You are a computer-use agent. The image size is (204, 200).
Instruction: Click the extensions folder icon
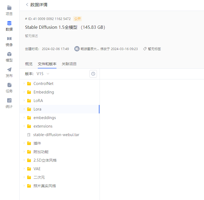pos(29,126)
